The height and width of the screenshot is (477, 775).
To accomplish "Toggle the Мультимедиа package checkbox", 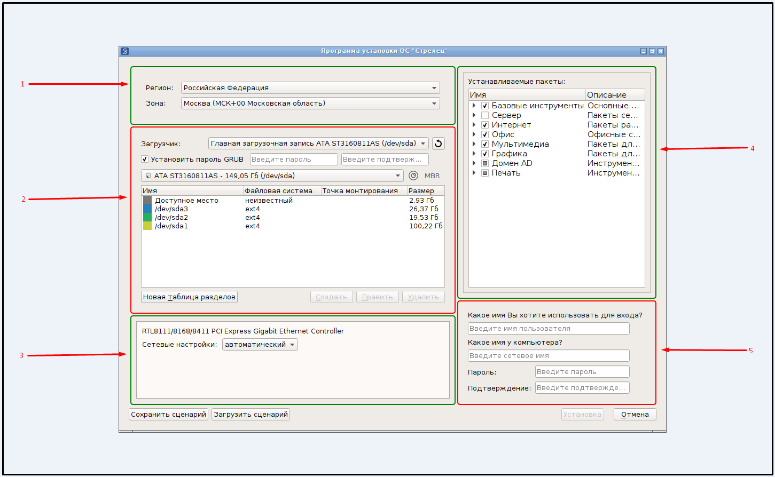I will 485,144.
